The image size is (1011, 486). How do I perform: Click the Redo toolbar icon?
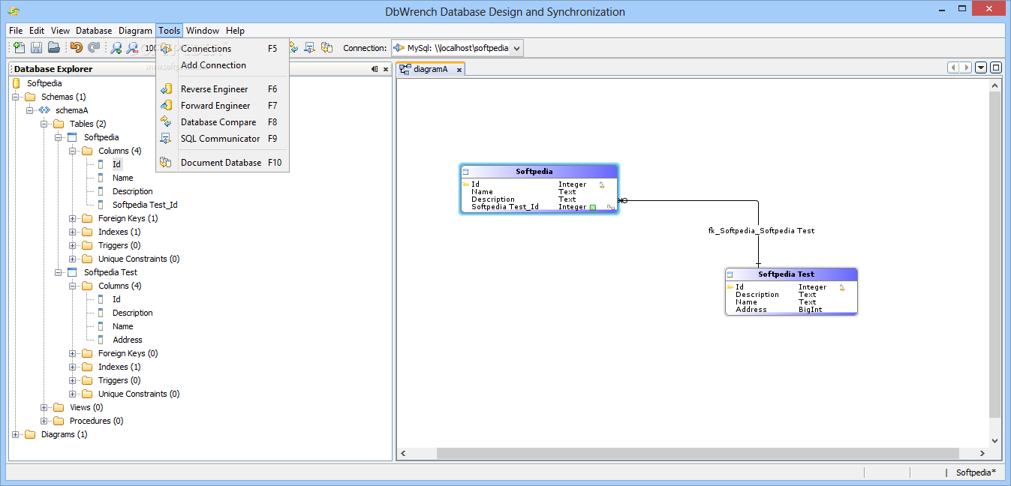click(x=94, y=47)
